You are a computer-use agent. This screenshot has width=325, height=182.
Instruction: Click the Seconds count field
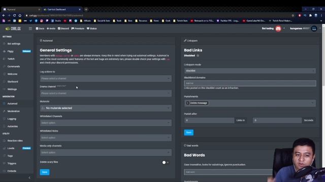pos(277,120)
